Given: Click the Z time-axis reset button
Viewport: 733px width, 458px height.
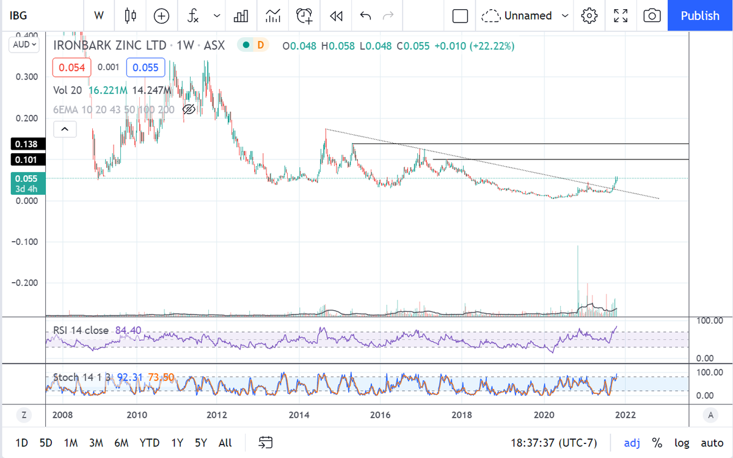Looking at the screenshot, I should click(x=23, y=415).
